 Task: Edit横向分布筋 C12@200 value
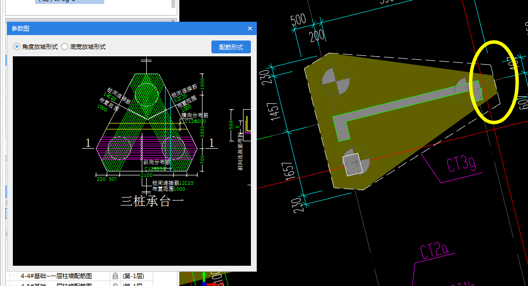(195, 122)
